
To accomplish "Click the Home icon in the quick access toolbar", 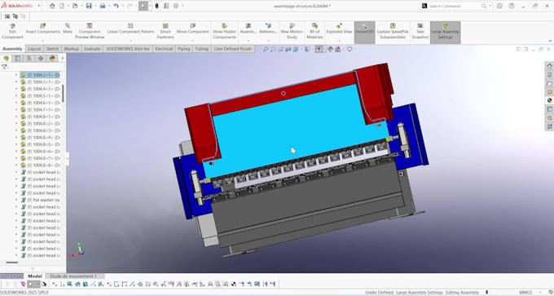I will coord(52,6).
